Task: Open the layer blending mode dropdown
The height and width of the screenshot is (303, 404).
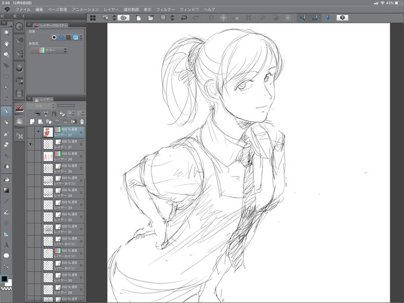Action: click(x=41, y=106)
